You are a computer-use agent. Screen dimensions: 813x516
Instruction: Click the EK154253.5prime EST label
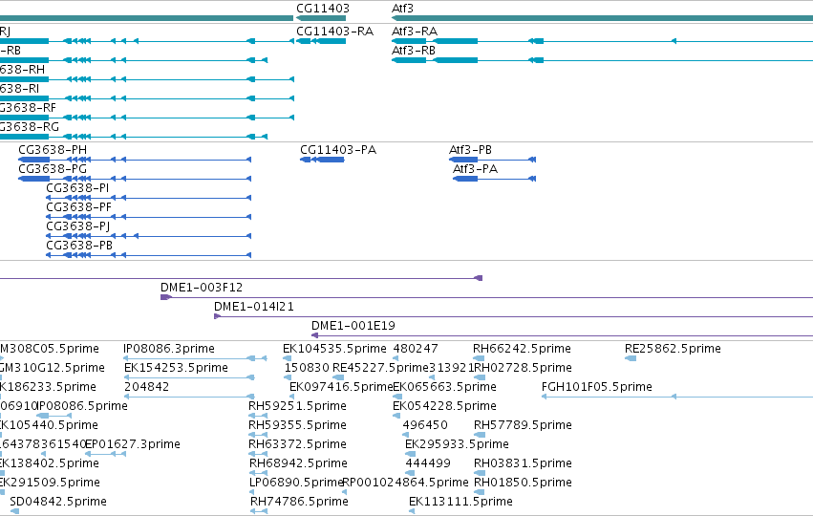[x=176, y=368]
